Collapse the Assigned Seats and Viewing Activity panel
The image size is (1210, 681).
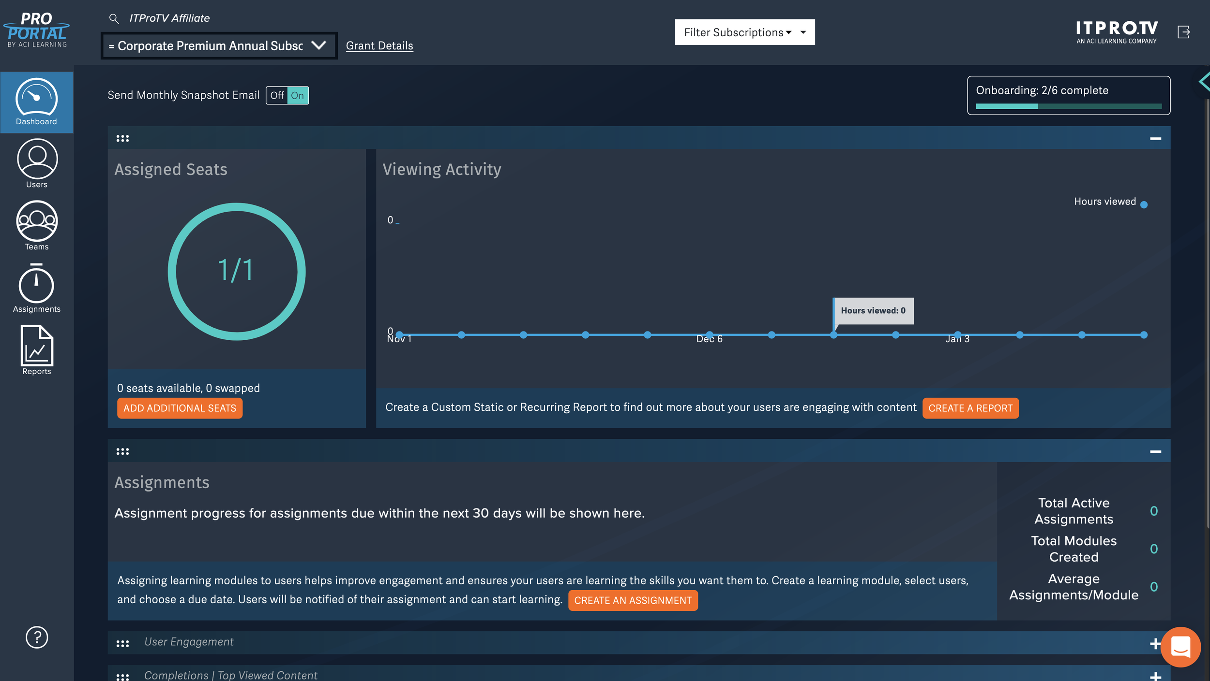1155,138
